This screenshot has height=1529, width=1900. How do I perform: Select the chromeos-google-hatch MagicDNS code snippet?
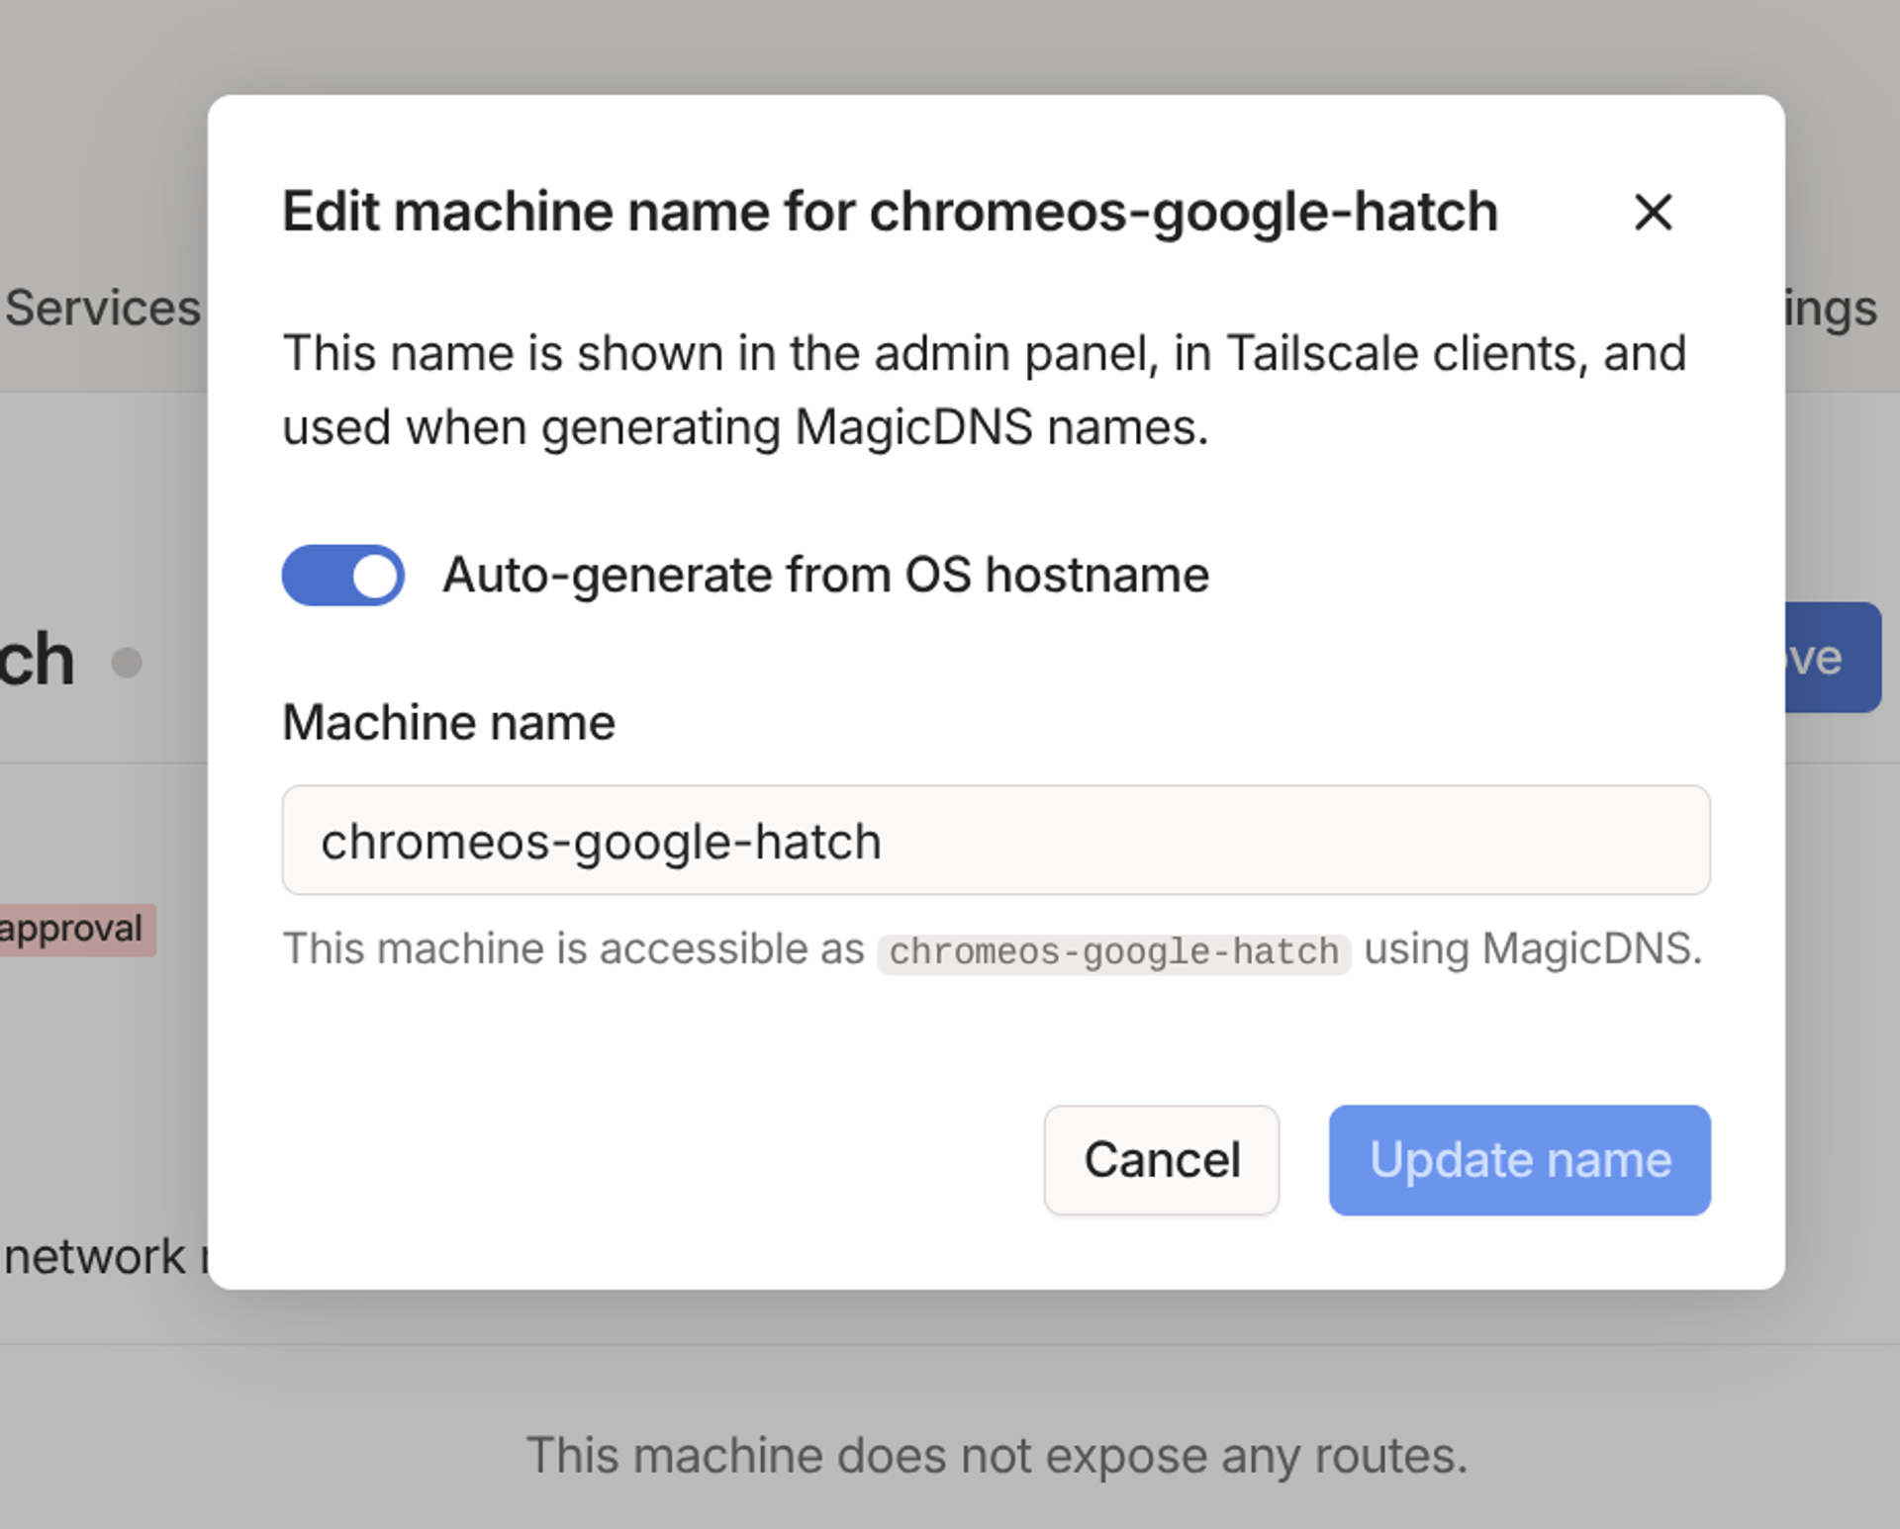click(1113, 952)
